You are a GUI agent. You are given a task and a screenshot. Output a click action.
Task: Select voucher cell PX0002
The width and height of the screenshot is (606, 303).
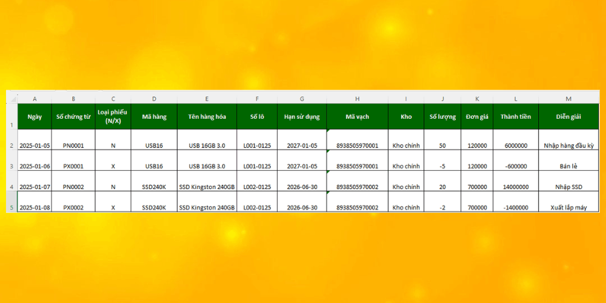coord(73,201)
